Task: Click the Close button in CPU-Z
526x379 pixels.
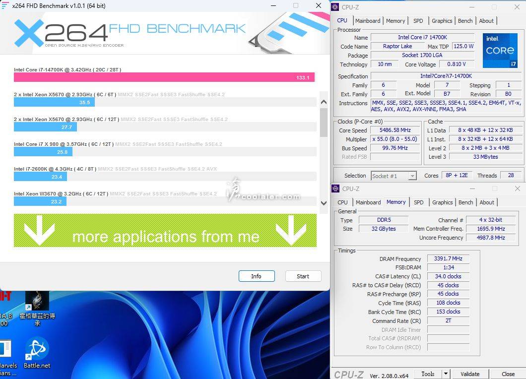Action: [508, 374]
